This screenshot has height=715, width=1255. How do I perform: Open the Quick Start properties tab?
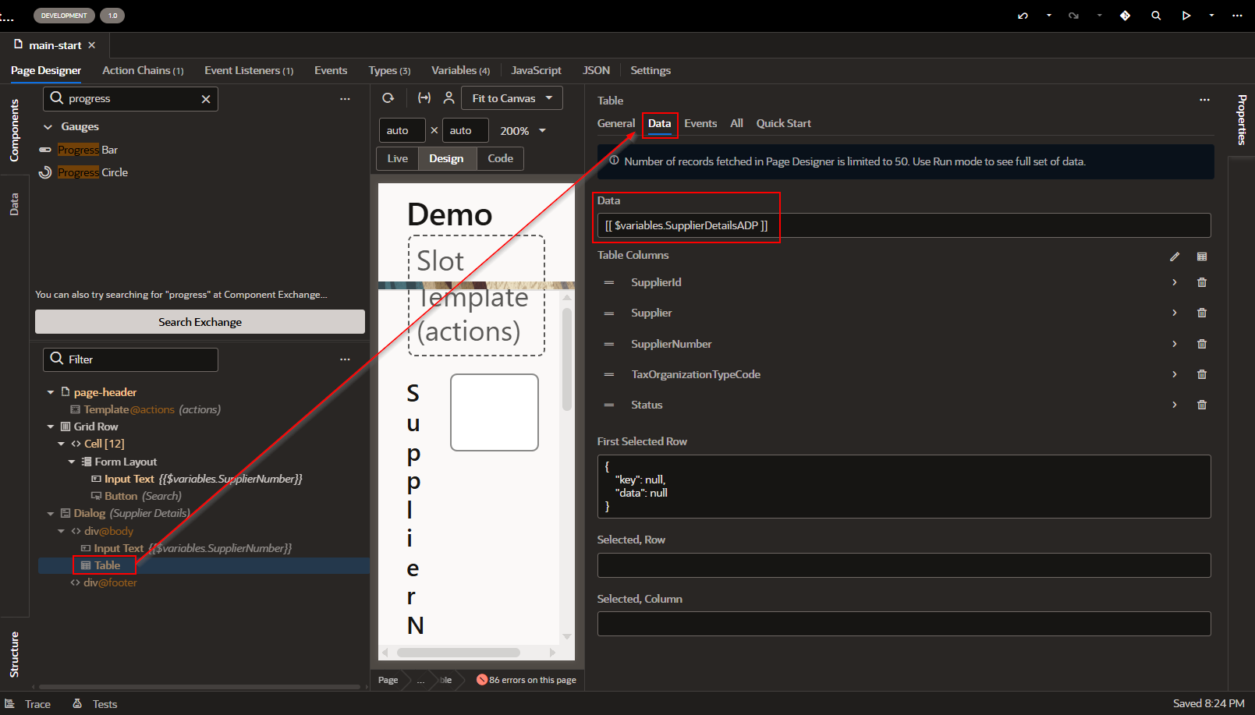783,123
